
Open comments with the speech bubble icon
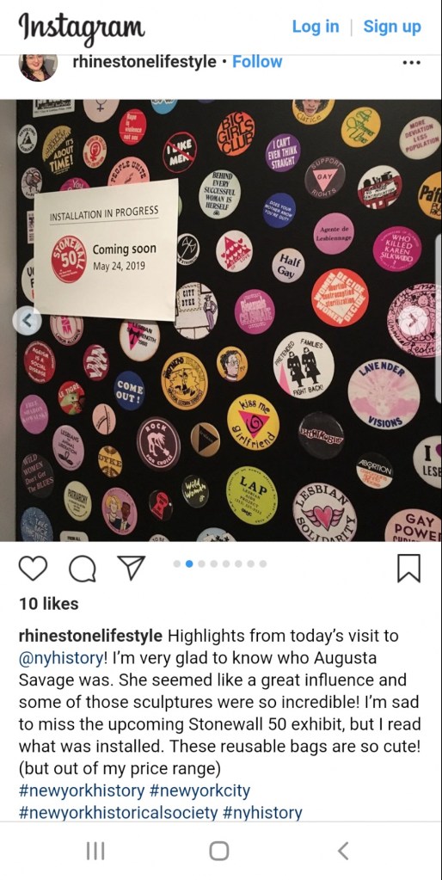coord(83,569)
